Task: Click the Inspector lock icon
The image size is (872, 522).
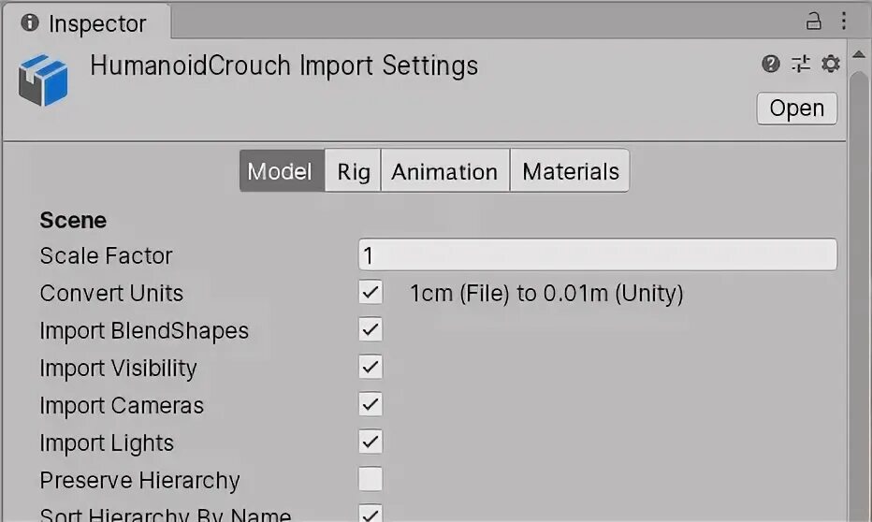Action: point(814,22)
